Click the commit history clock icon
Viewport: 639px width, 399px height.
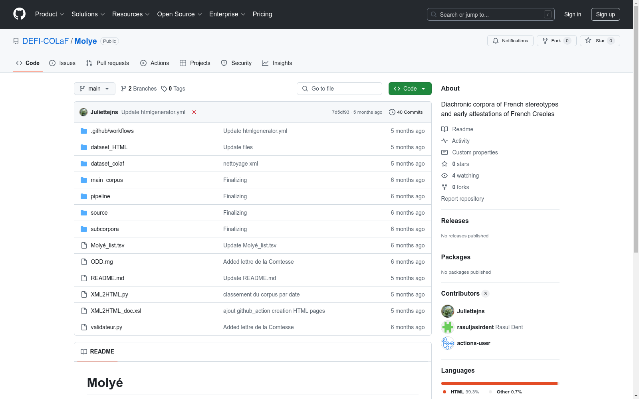[392, 112]
